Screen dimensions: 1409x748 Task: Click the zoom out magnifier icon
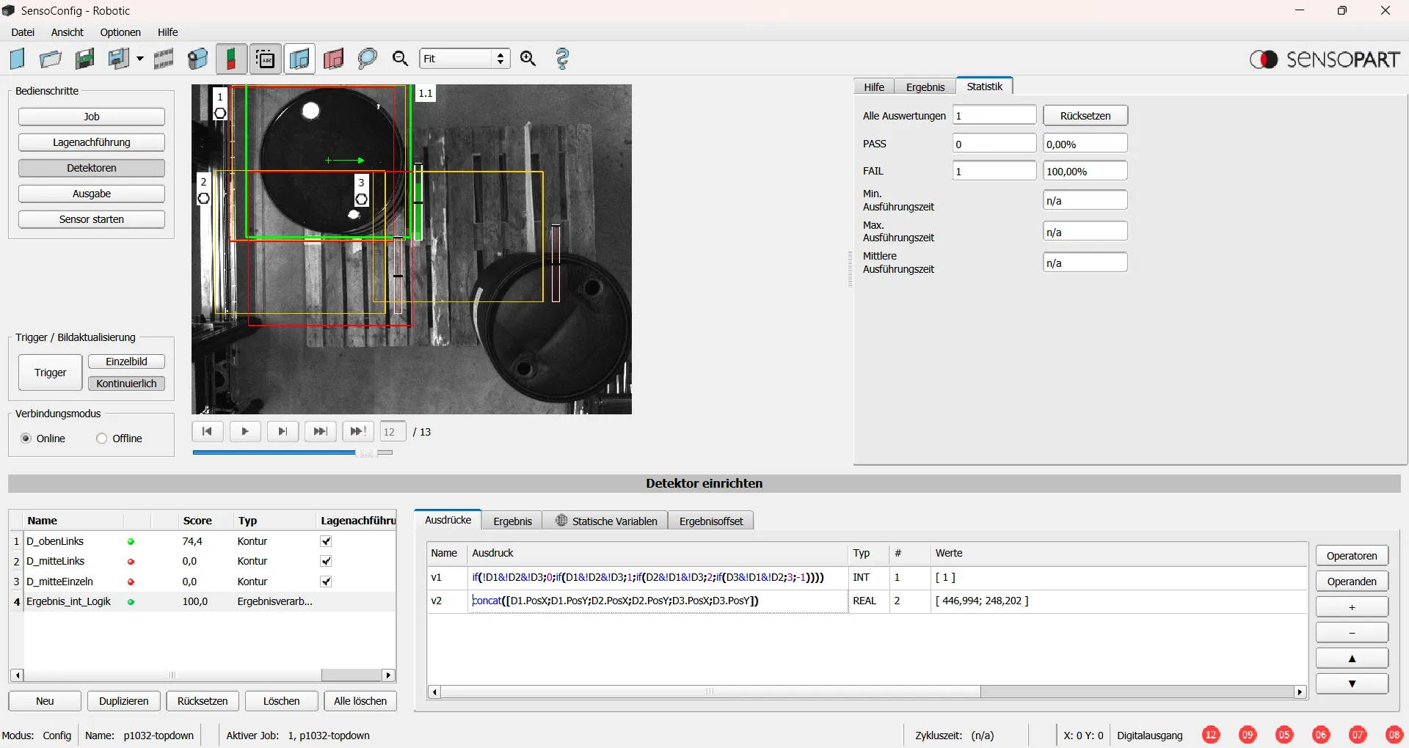[x=400, y=59]
